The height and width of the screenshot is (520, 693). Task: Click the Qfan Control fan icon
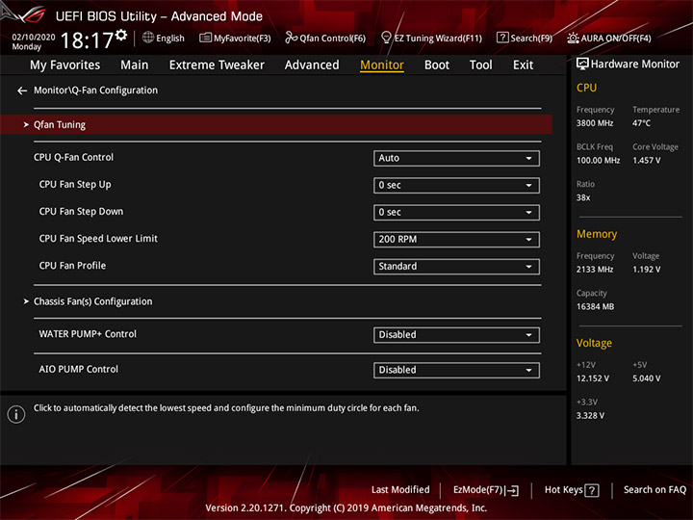[x=291, y=38]
